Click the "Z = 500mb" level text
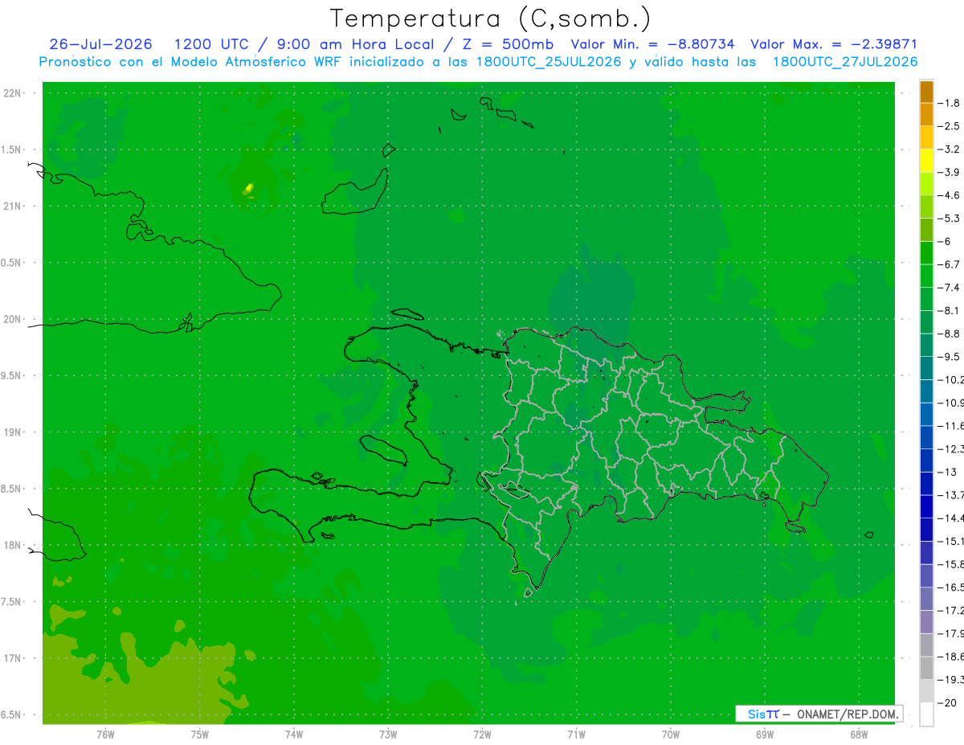The image size is (964, 745). 507,45
